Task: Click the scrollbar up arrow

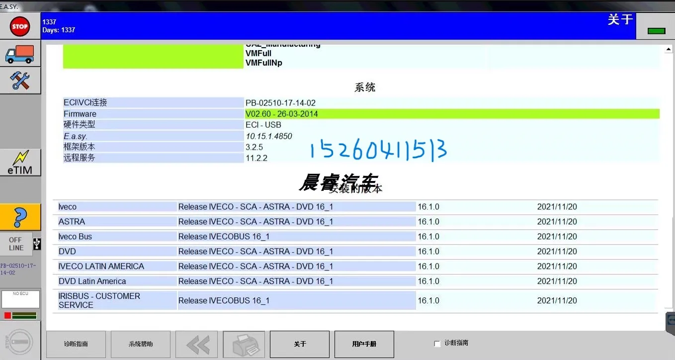Action: [669, 48]
